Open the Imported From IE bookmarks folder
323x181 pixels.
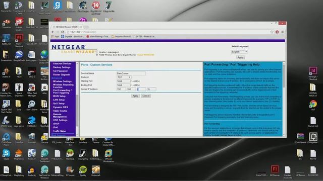click(x=121, y=37)
